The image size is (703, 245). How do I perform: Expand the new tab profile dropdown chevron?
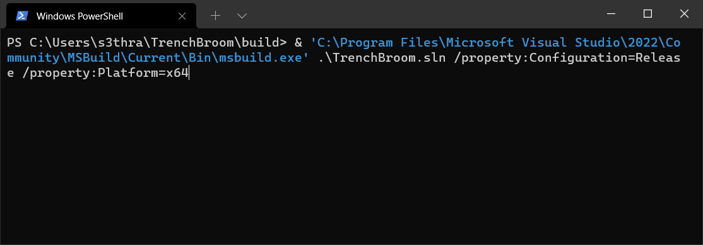point(242,16)
